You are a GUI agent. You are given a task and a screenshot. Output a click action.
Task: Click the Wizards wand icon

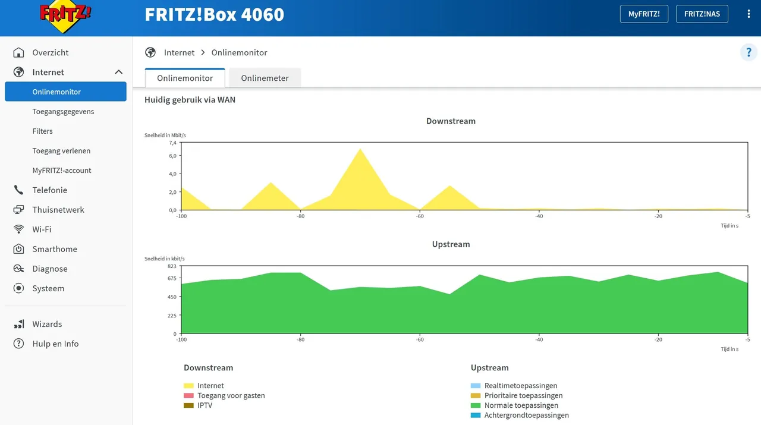click(x=19, y=324)
